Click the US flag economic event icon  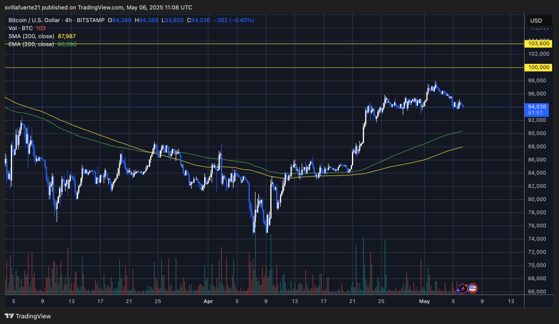(472, 289)
